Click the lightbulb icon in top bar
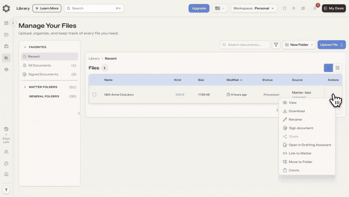Image resolution: width=349 pixels, height=197 pixels. [x=294, y=8]
